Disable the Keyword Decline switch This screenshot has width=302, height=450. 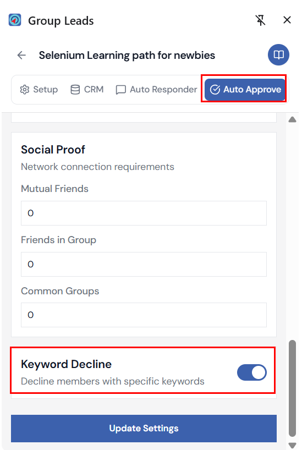coord(252,372)
